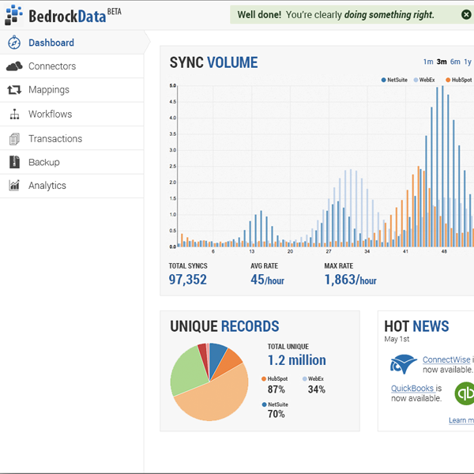Click the Connectors cloud icon
This screenshot has height=474, width=474.
point(14,66)
